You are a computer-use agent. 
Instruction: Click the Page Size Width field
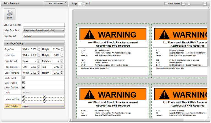[33, 49]
